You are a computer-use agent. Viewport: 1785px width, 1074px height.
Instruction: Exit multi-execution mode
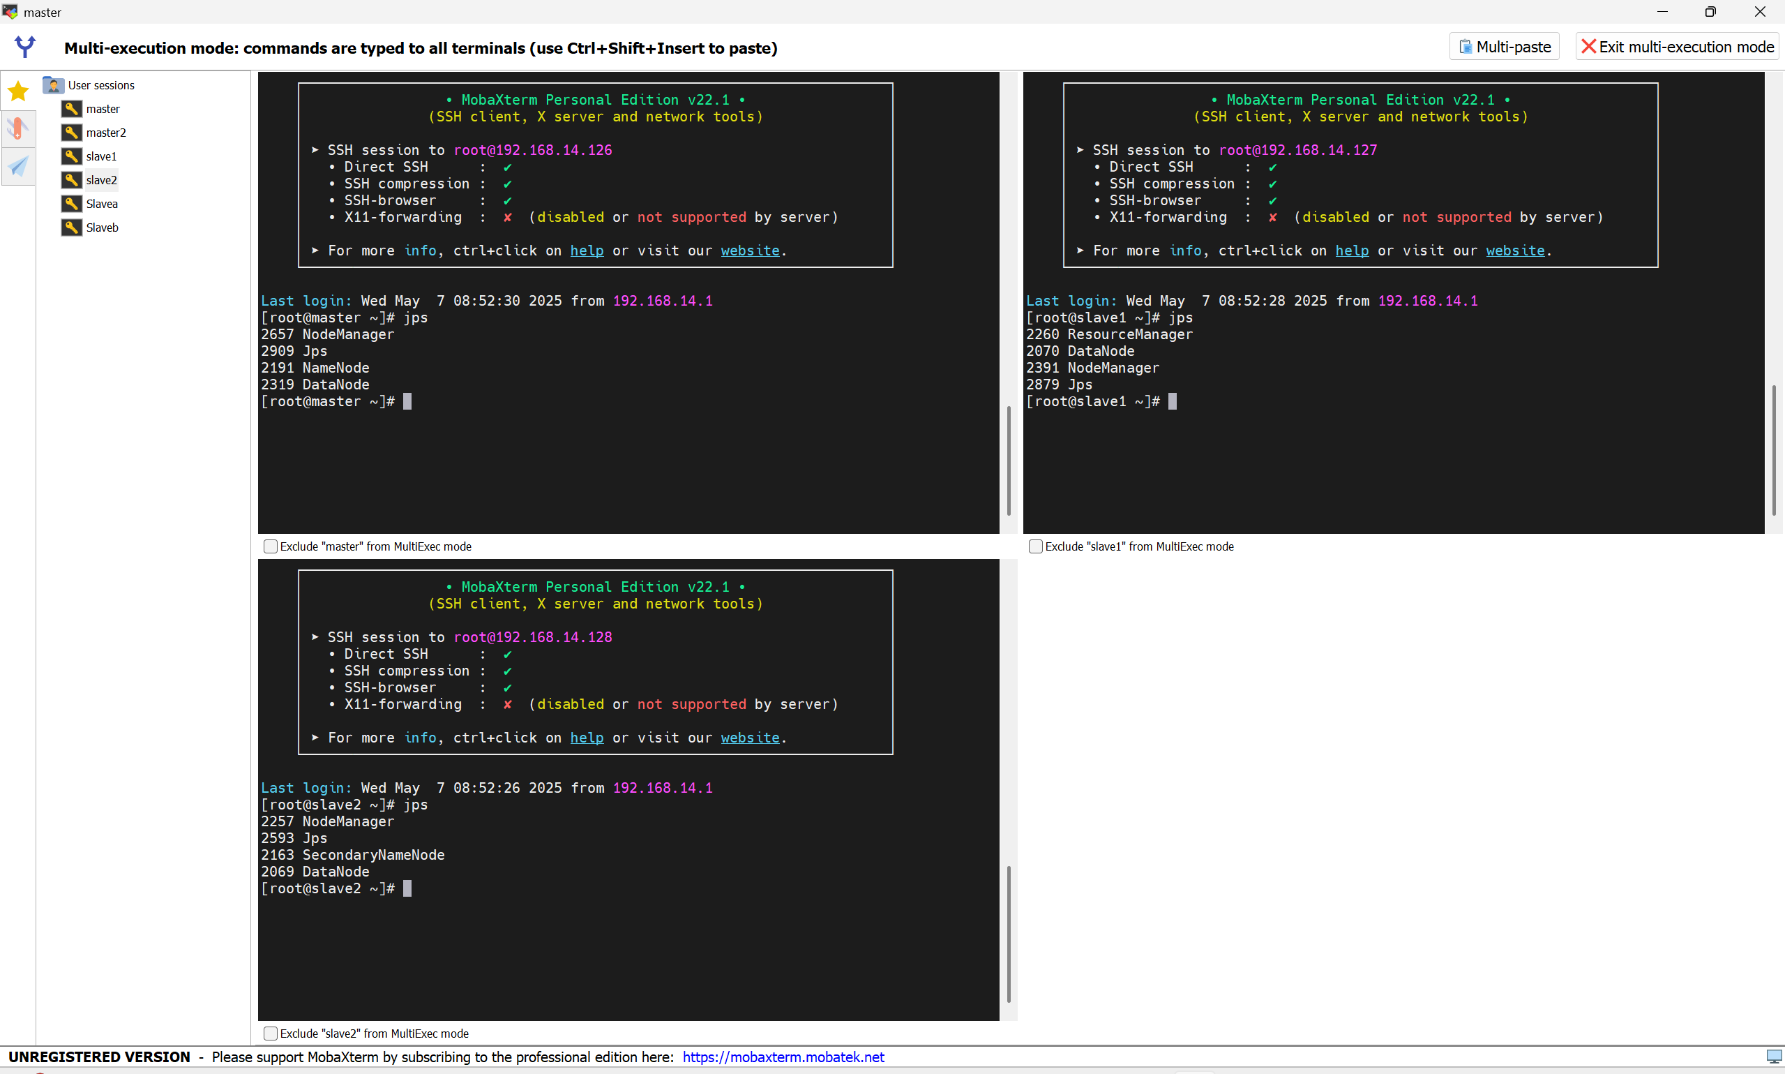tap(1678, 47)
